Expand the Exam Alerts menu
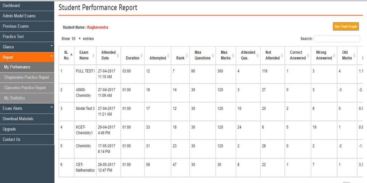 (28, 108)
